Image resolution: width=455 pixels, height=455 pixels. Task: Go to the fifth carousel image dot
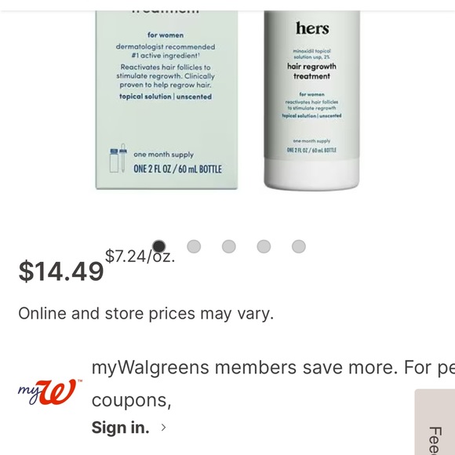(299, 246)
